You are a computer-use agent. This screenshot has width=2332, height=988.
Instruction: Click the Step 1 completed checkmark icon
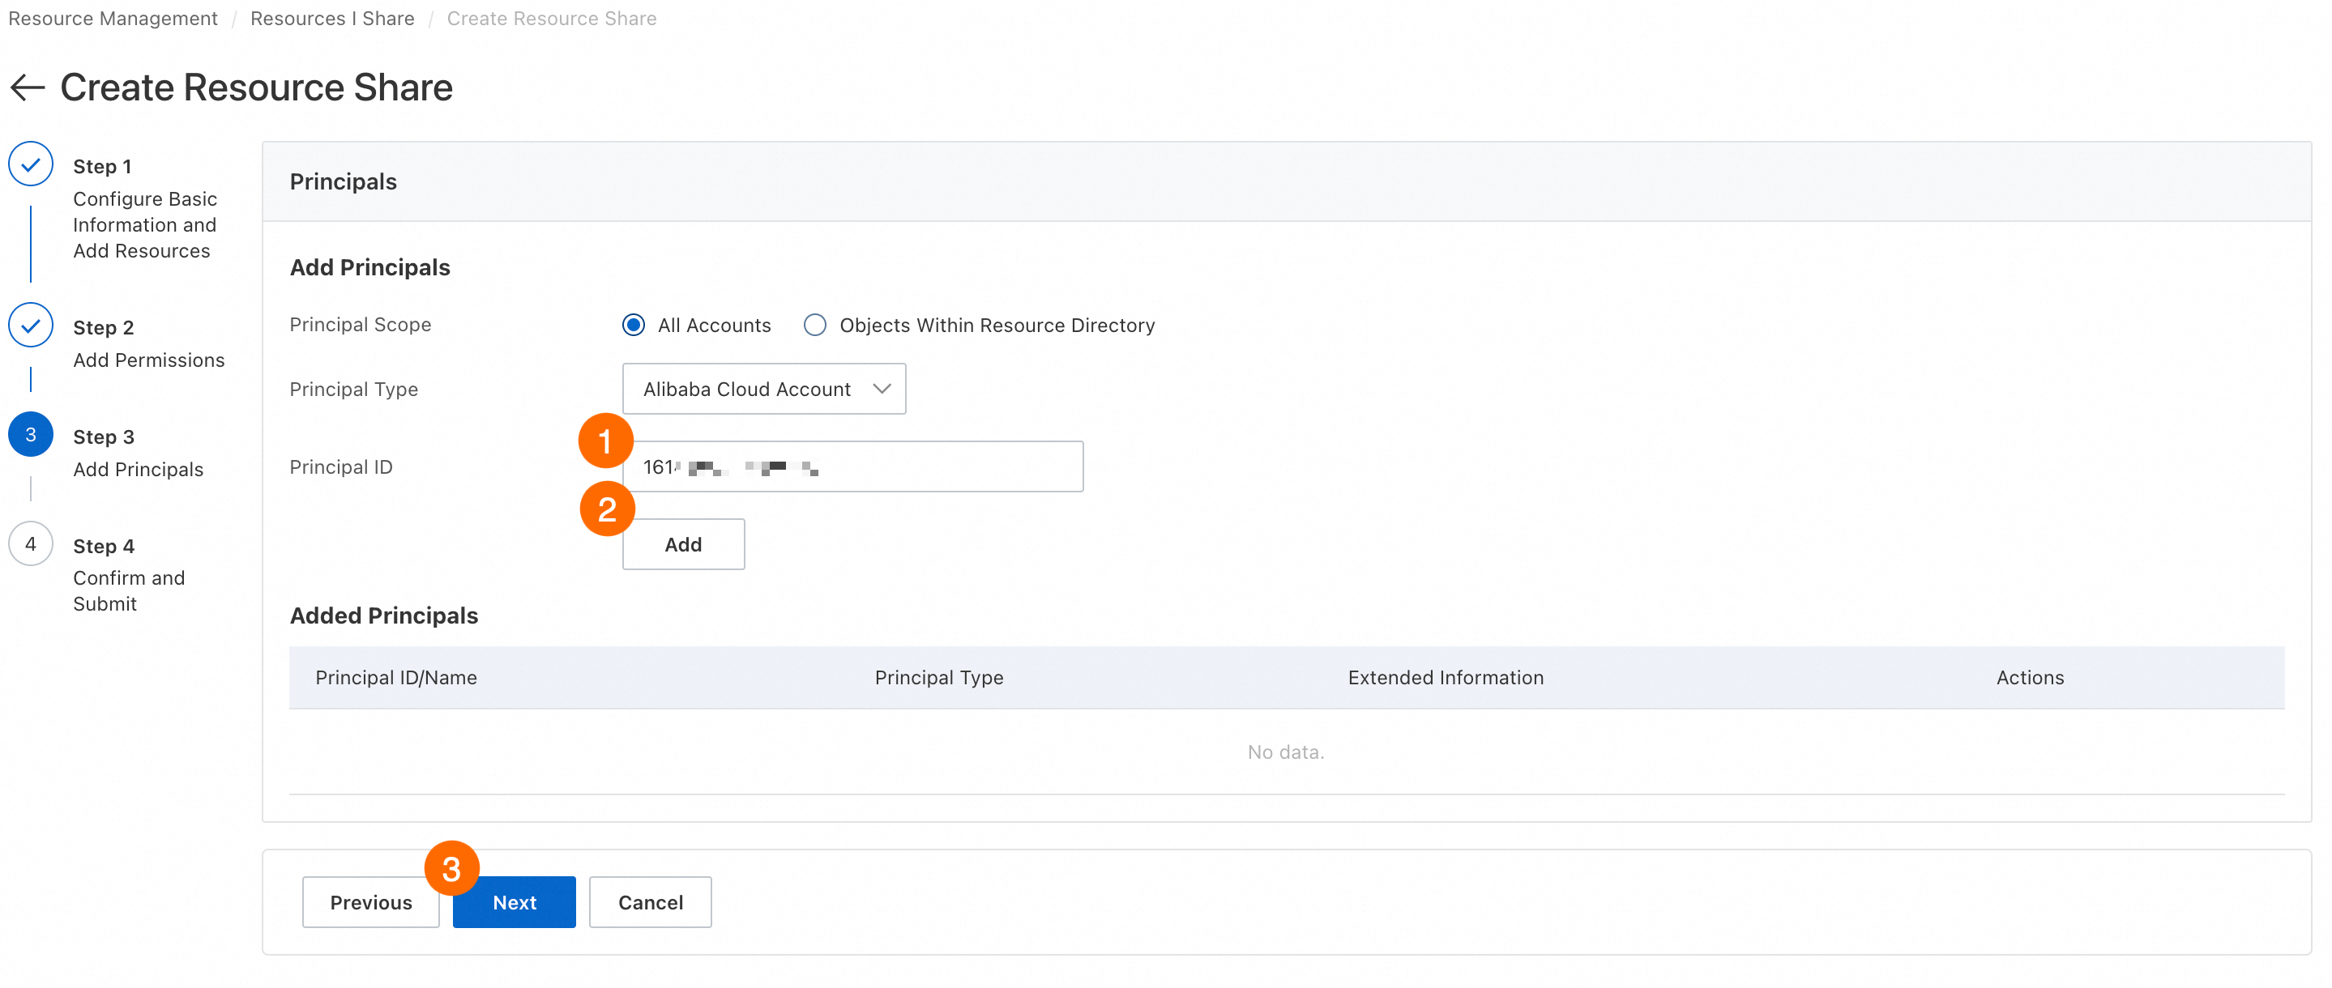(31, 164)
